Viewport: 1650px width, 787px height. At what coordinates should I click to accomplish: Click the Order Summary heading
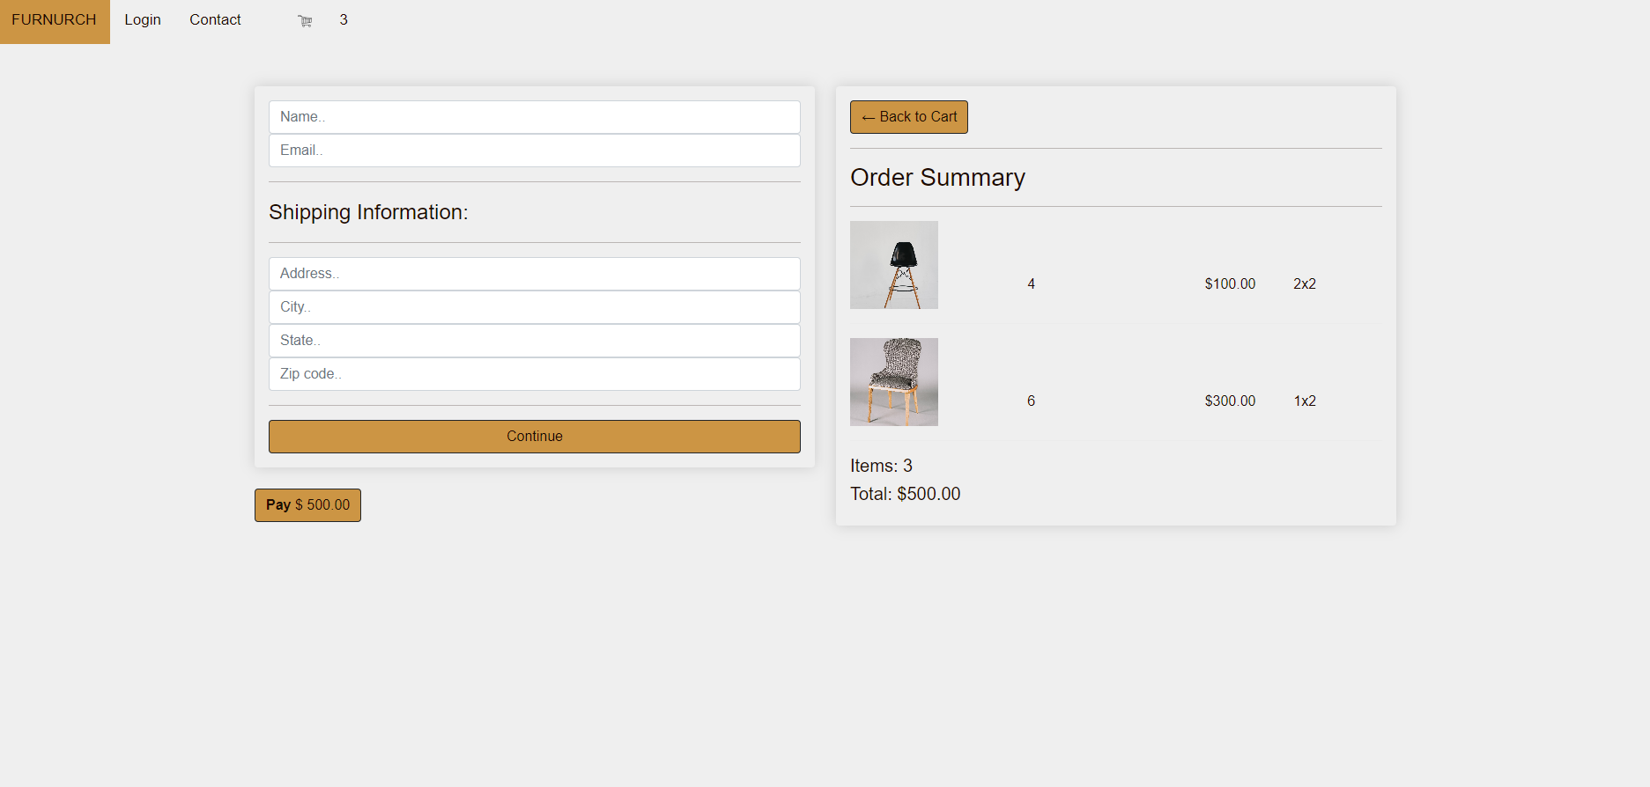point(937,178)
